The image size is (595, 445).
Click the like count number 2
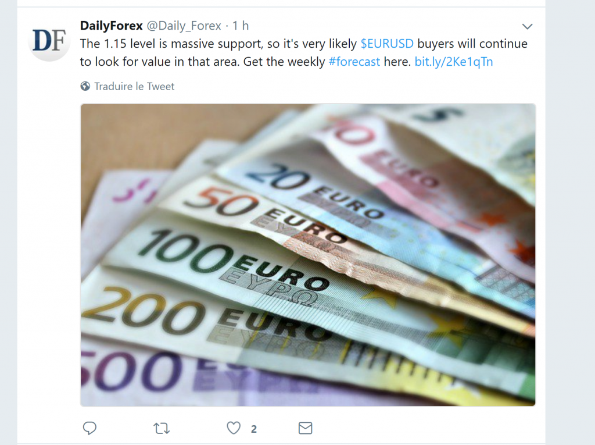253,429
